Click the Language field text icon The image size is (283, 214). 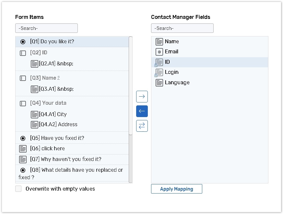pos(159,83)
